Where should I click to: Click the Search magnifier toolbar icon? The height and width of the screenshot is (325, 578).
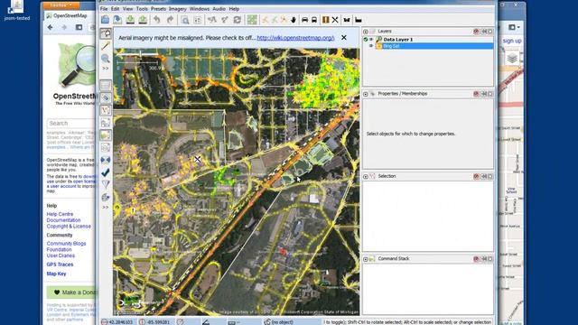click(x=185, y=20)
